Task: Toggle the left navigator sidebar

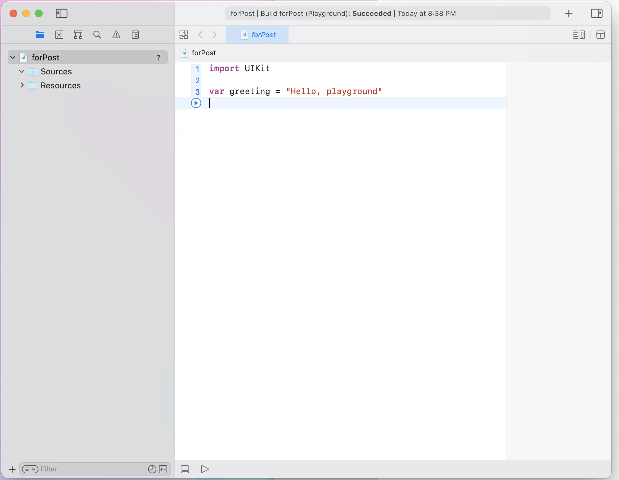Action: [x=62, y=13]
